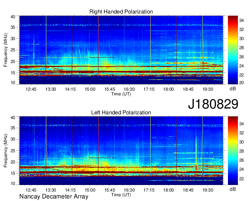Pick the 18:45 time tick on the left-handed plot

coord(188,190)
